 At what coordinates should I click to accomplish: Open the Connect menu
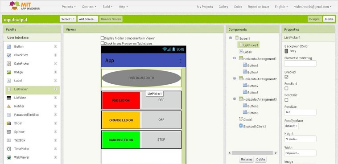89,7
